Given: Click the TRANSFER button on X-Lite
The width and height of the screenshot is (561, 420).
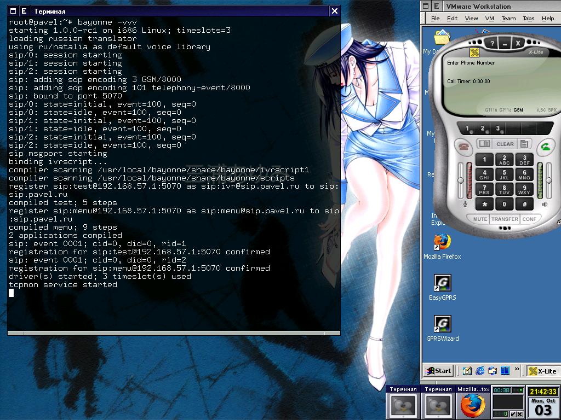Looking at the screenshot, I should pyautogui.click(x=505, y=219).
